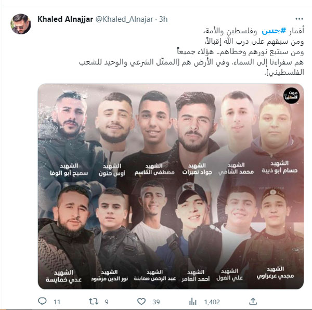Open the attached tweet image

(171, 186)
